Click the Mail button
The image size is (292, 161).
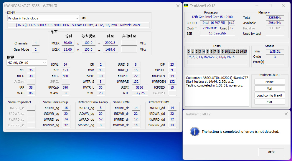pos(269,89)
